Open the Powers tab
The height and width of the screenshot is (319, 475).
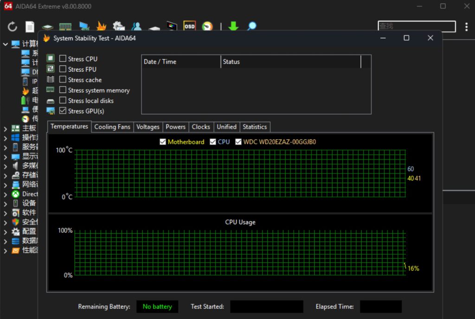175,127
